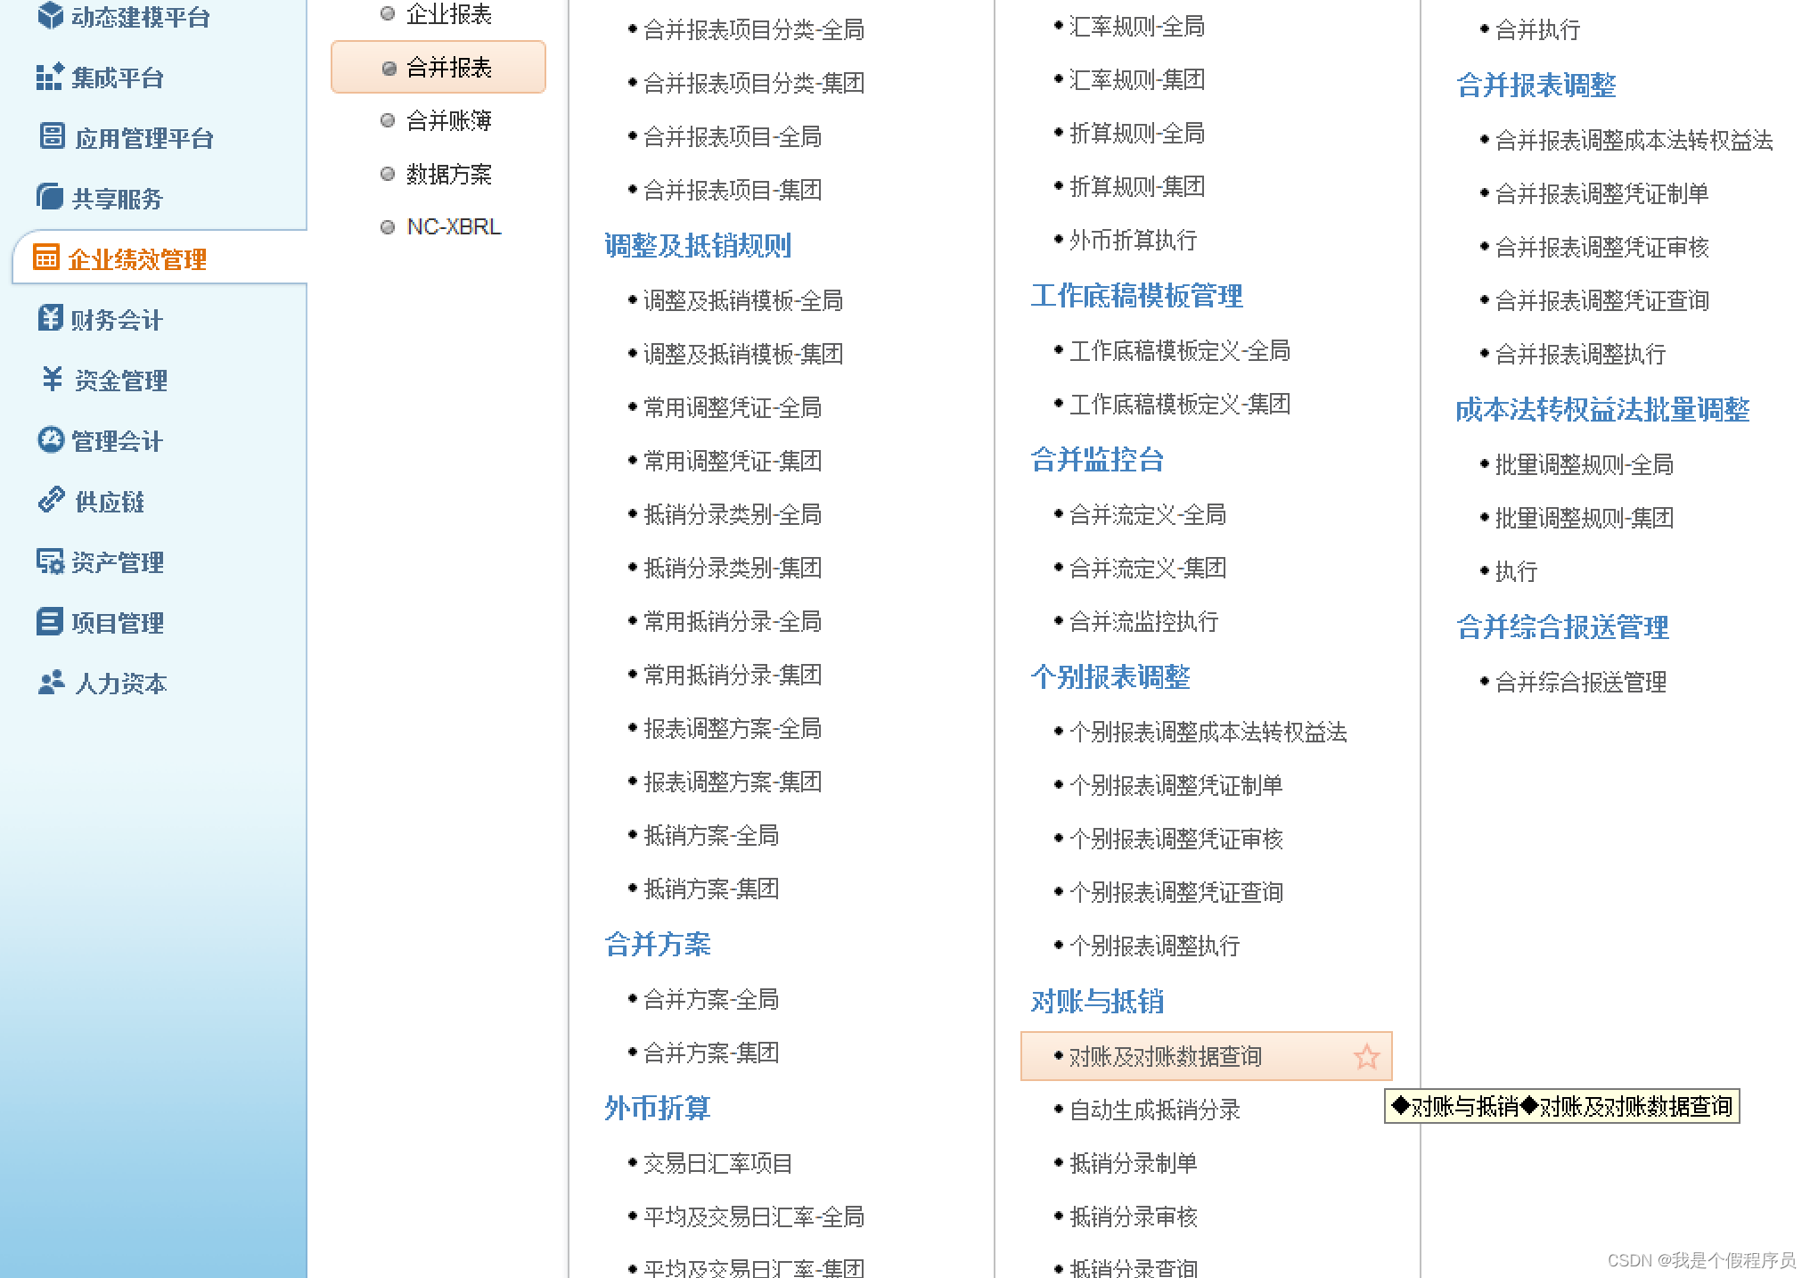Open 合并执行
The height and width of the screenshot is (1278, 1810).
[1538, 29]
